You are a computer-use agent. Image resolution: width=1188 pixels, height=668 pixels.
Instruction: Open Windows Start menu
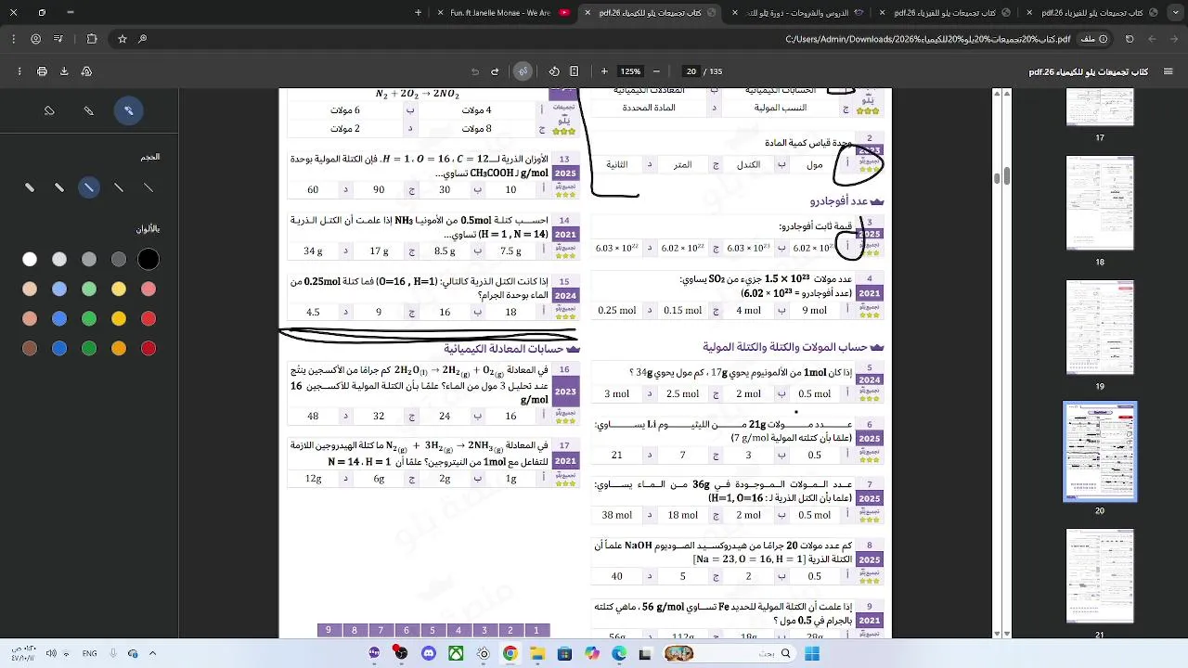click(x=812, y=653)
